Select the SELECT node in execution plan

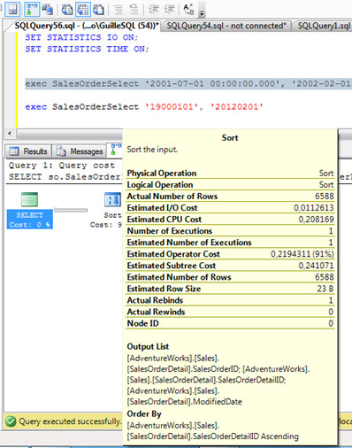tap(29, 210)
